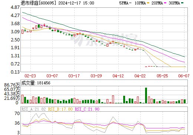Click the 70 RSI axis label
The image size is (193, 135).
pyautogui.click(x=17, y=114)
